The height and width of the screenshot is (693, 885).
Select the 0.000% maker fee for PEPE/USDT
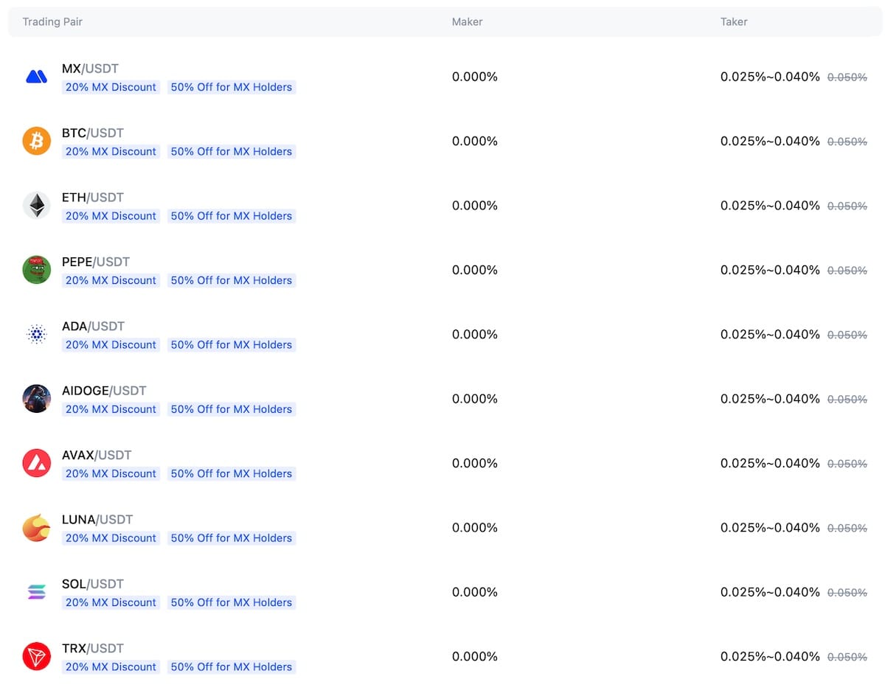click(x=475, y=270)
